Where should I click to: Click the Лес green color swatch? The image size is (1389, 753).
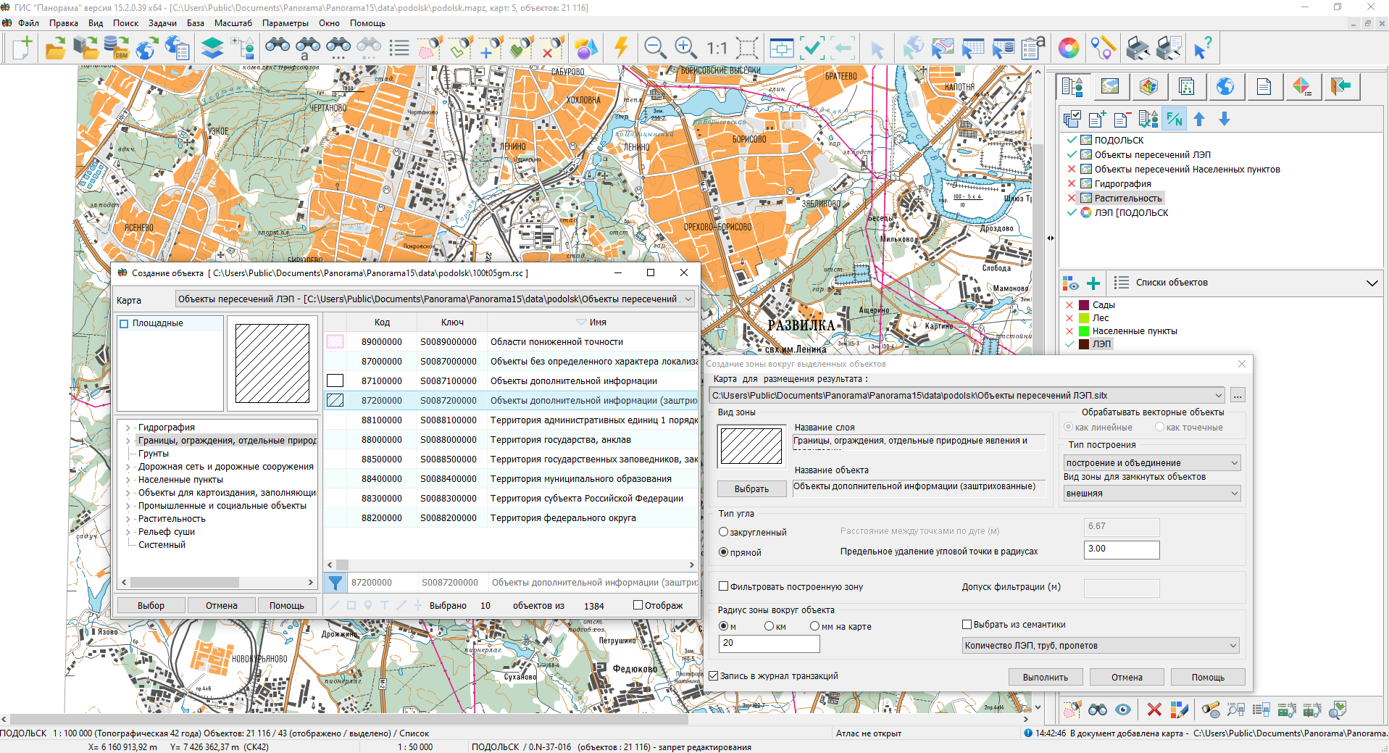(x=1084, y=318)
